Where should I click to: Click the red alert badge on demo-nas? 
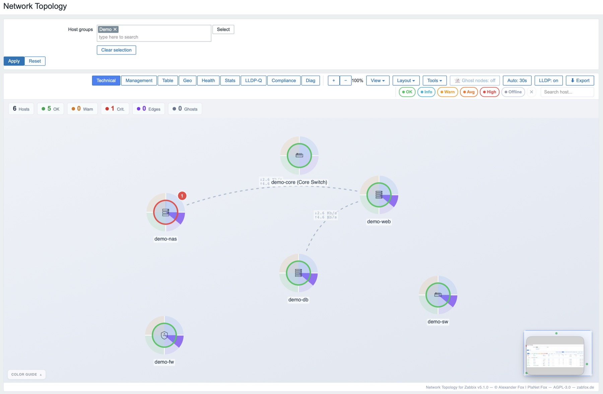coord(182,196)
